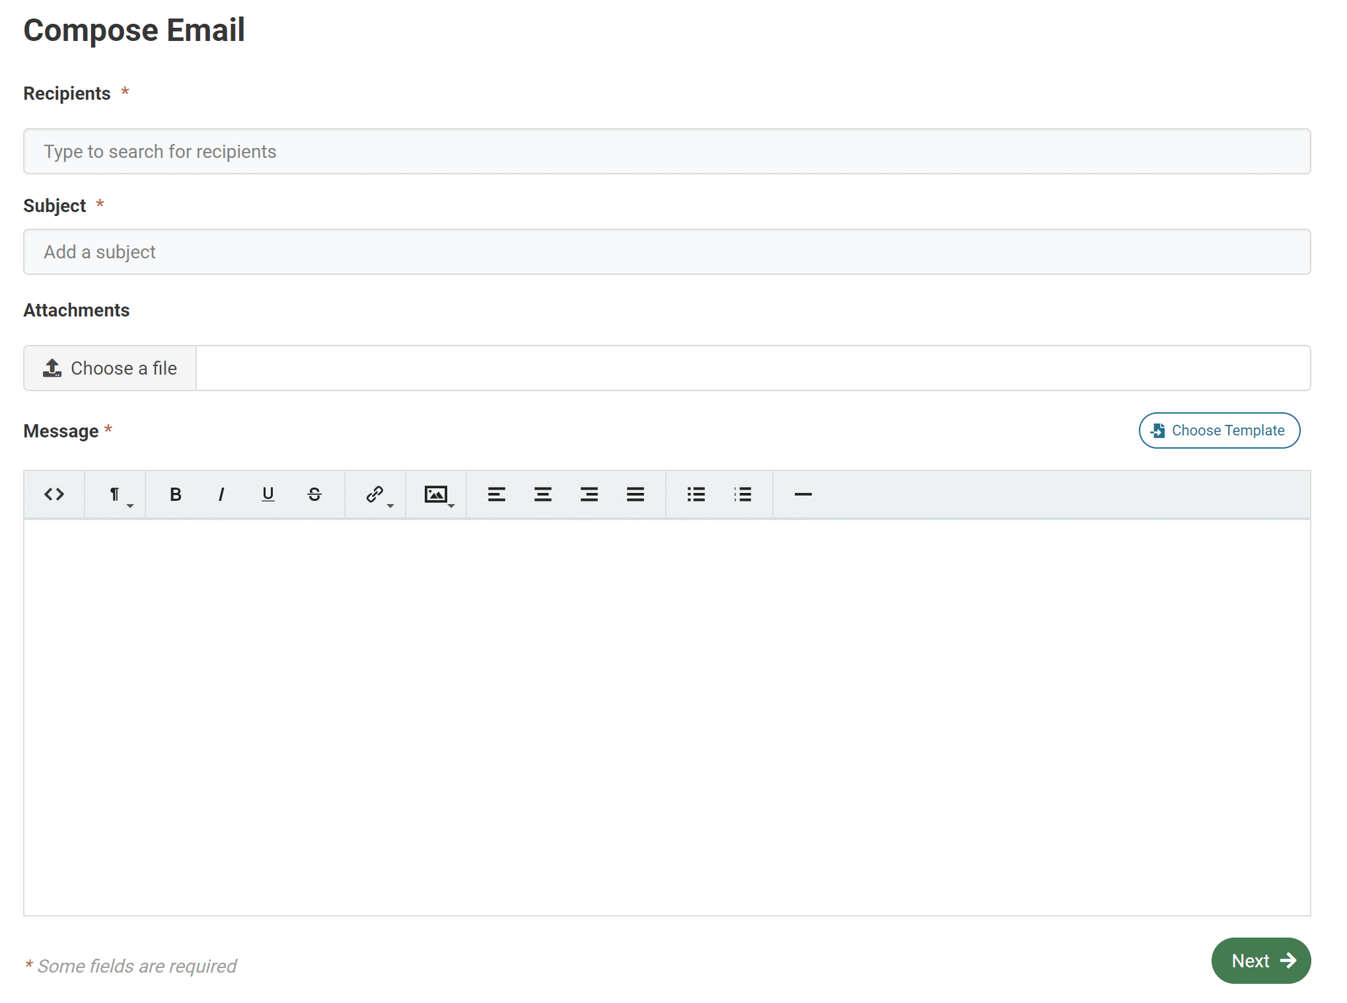Toggle bold formatting in the editor

click(174, 494)
